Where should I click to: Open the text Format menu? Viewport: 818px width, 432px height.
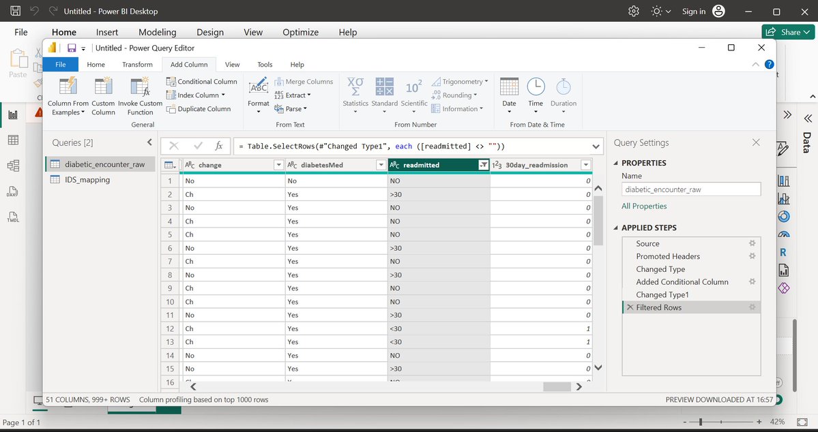[x=259, y=96]
